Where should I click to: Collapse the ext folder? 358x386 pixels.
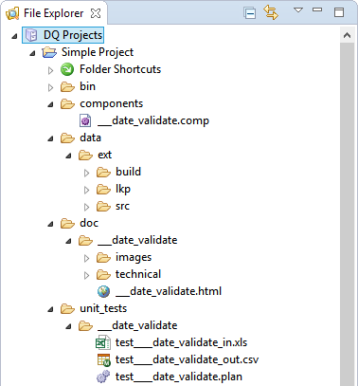(x=68, y=156)
